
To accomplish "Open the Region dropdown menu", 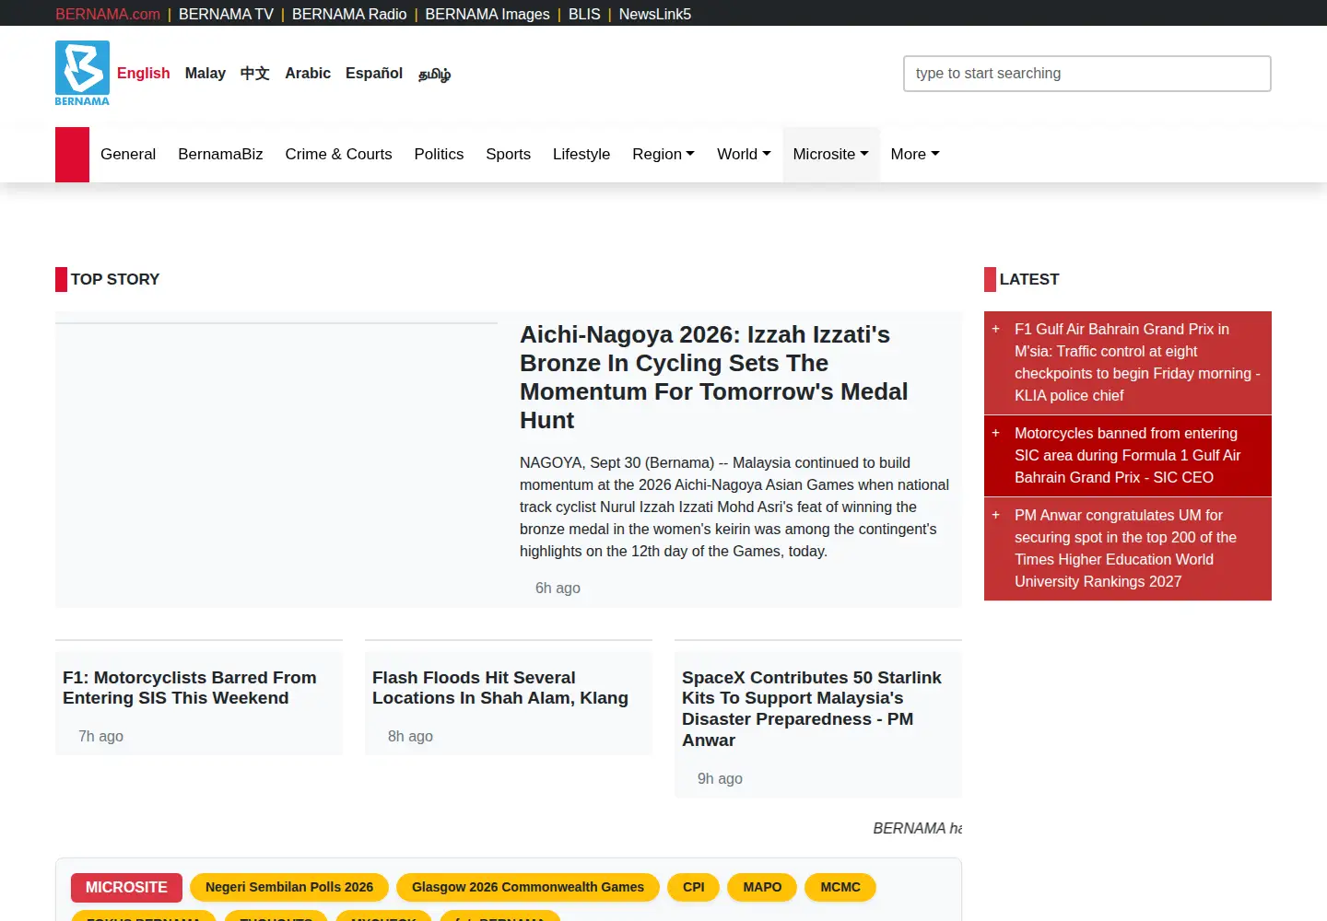I will tap(663, 155).
